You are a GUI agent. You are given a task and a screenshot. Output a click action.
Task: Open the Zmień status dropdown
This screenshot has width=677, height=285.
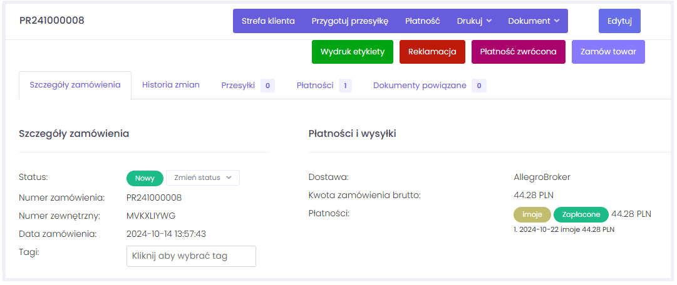click(202, 177)
